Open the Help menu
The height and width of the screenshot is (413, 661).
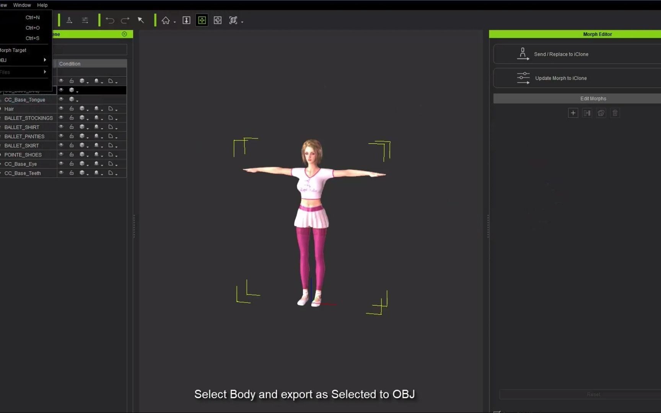tap(42, 5)
